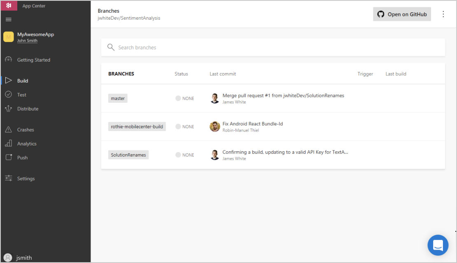This screenshot has height=263, width=457.
Task: Open Settings in the sidebar
Action: [26, 179]
